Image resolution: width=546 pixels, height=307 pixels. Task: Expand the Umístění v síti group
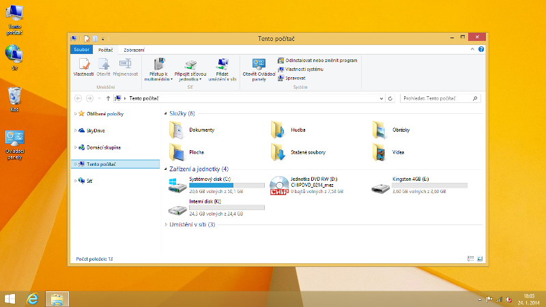(x=165, y=224)
